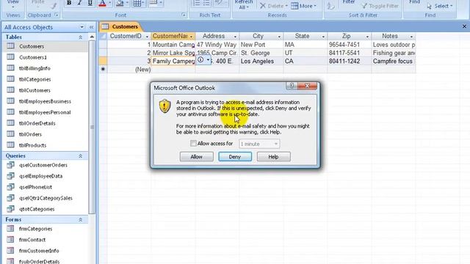470x264 pixels.
Task: Open the Clipboard pane launcher
Action: [x=57, y=15]
